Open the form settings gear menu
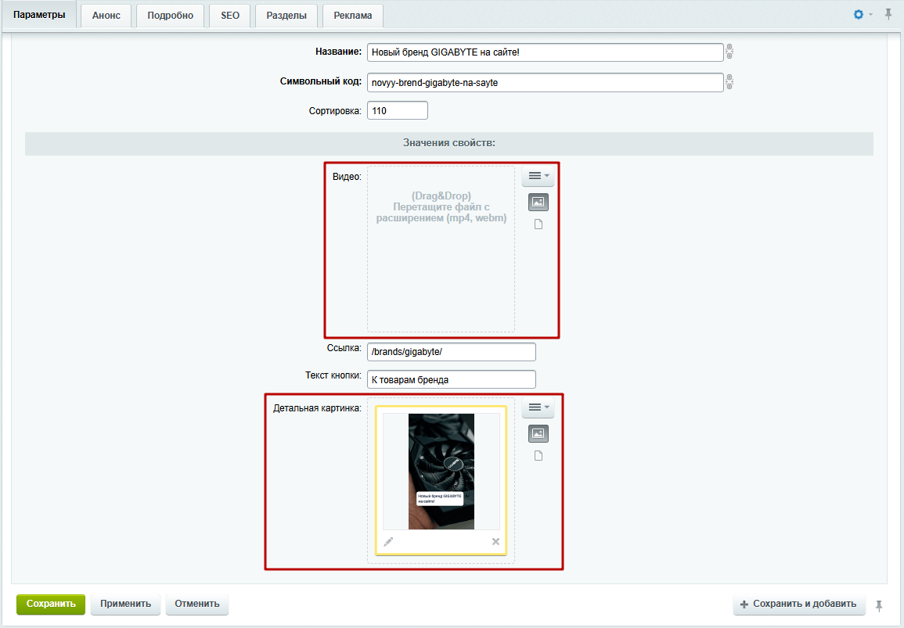Image resolution: width=904 pixels, height=628 pixels. tap(861, 14)
